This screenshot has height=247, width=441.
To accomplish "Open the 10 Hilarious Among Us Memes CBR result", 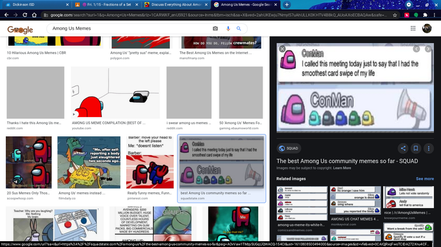I will tap(54, 48).
